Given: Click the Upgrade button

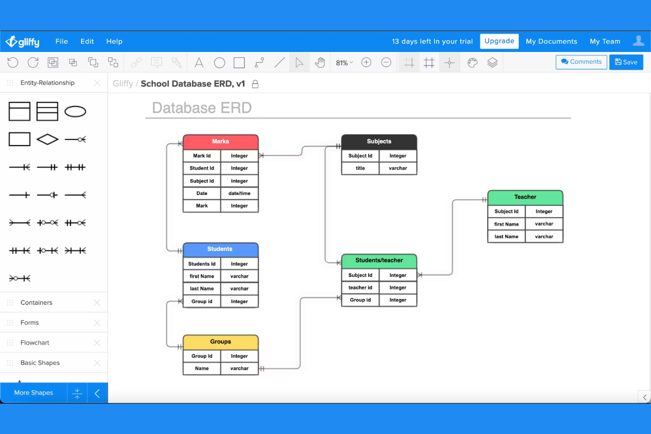Looking at the screenshot, I should tap(499, 41).
